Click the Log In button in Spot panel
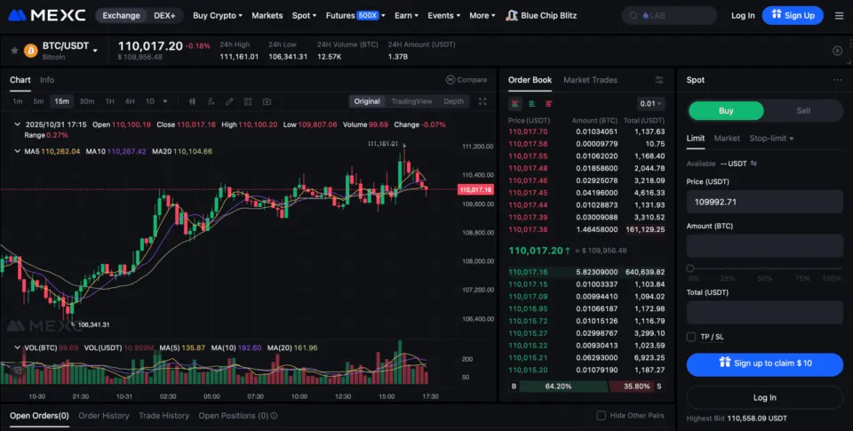This screenshot has width=853, height=431. (764, 398)
